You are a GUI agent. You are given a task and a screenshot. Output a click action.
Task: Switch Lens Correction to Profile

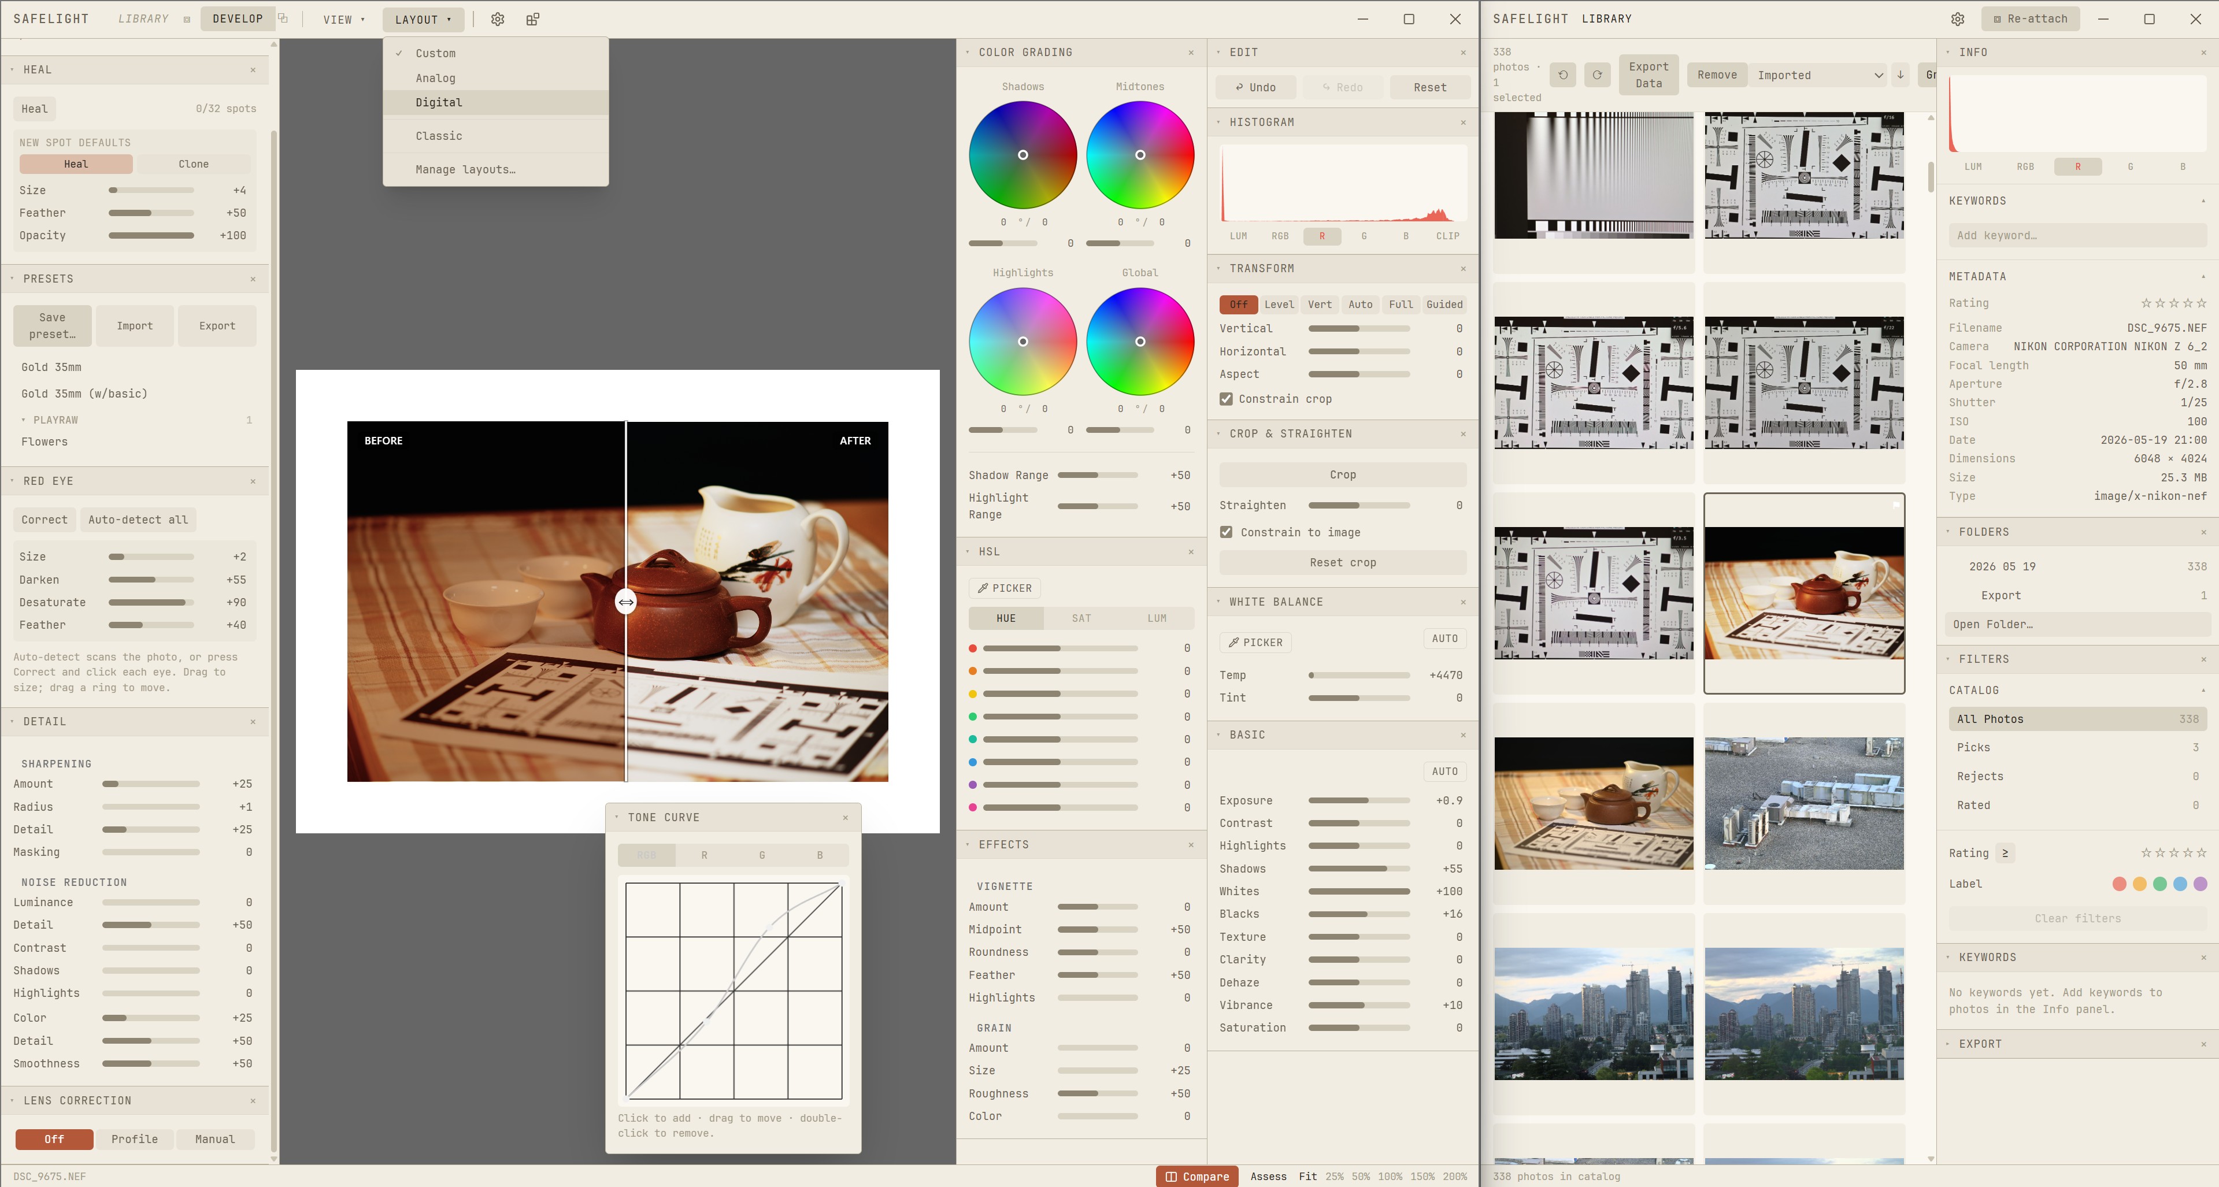coord(134,1139)
